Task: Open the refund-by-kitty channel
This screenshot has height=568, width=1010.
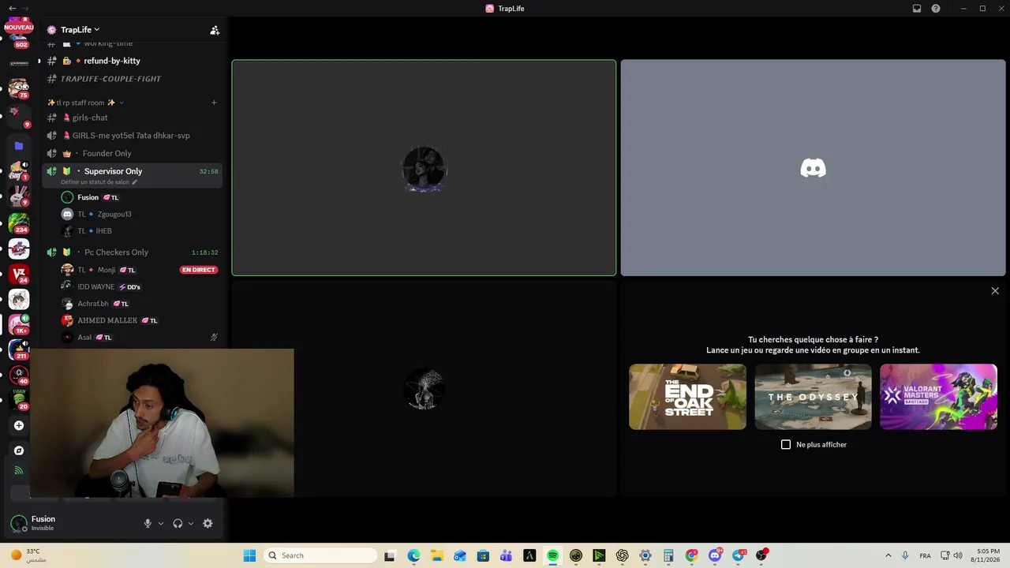Action: click(x=111, y=61)
